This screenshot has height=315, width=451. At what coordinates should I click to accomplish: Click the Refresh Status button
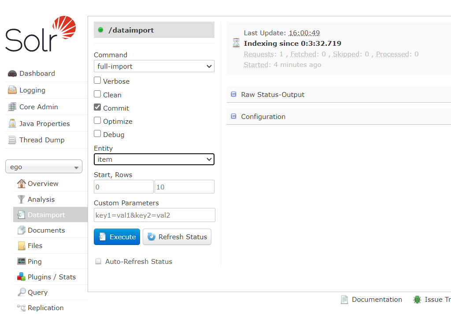177,237
